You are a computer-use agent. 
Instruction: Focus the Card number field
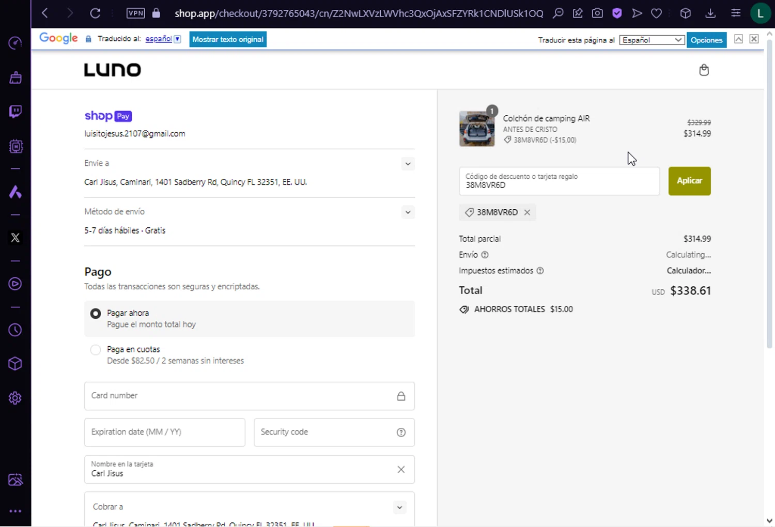point(250,396)
